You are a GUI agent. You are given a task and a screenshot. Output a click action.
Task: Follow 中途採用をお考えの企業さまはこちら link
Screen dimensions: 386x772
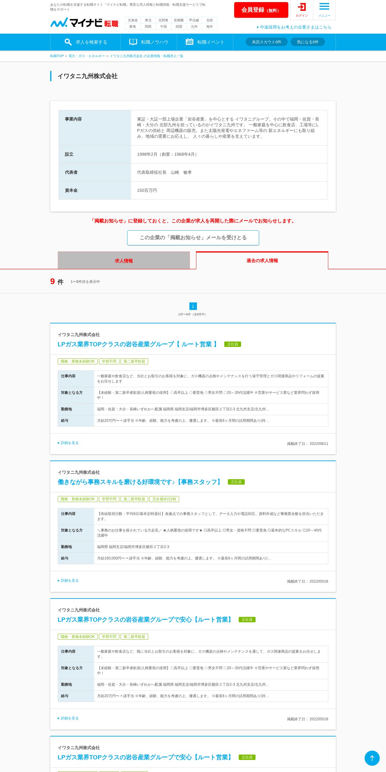[294, 27]
